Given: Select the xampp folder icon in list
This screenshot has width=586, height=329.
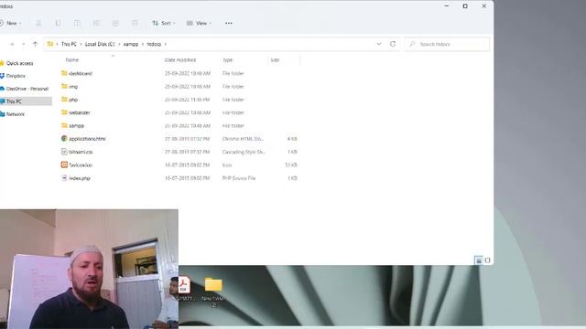Looking at the screenshot, I should point(64,125).
